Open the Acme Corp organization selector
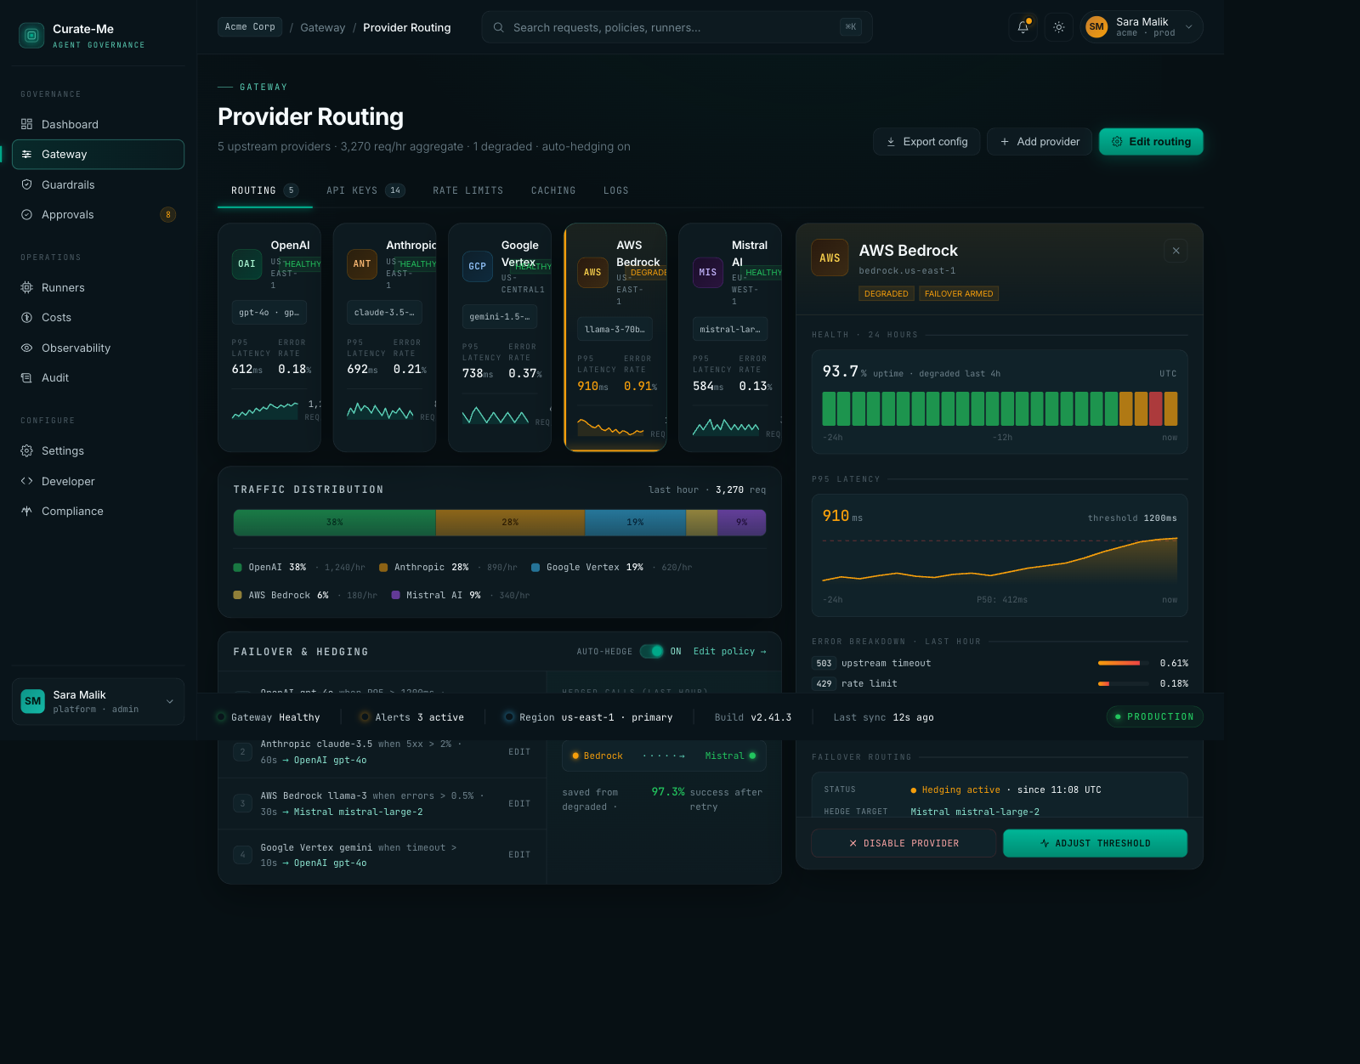The height and width of the screenshot is (1064, 1360). point(250,27)
